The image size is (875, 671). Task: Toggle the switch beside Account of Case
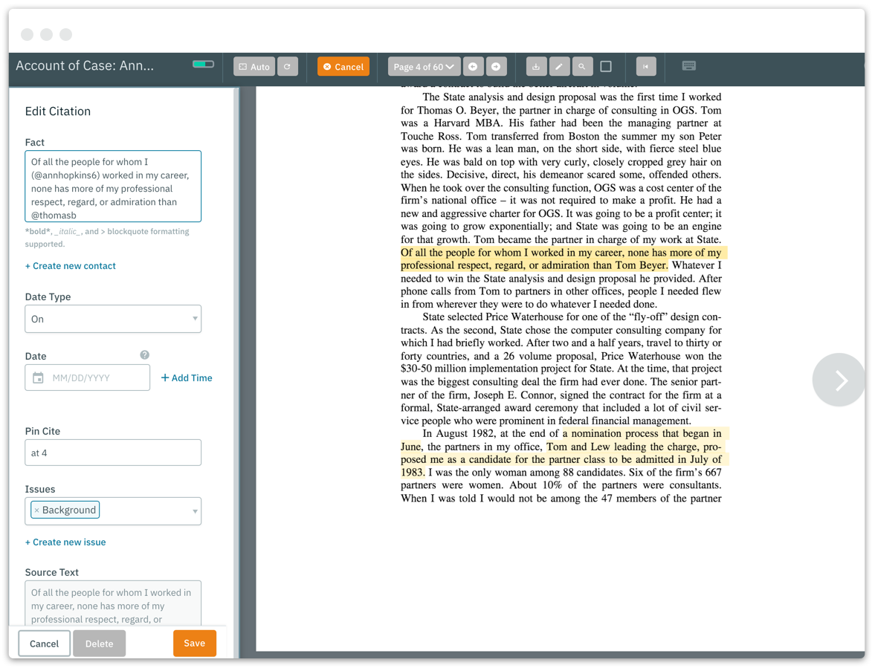click(x=201, y=63)
